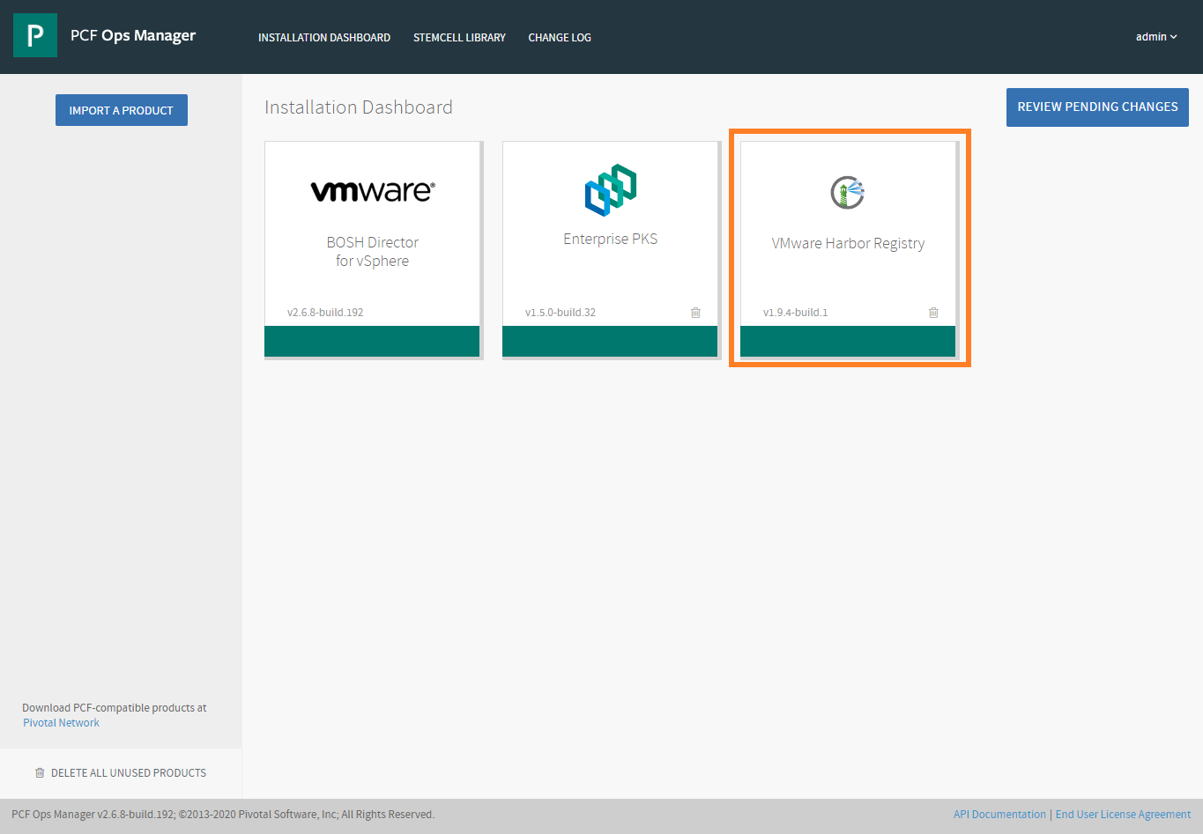Click trash icon beside Delete All Unused Products
Viewport: 1203px width, 834px height.
(40, 773)
